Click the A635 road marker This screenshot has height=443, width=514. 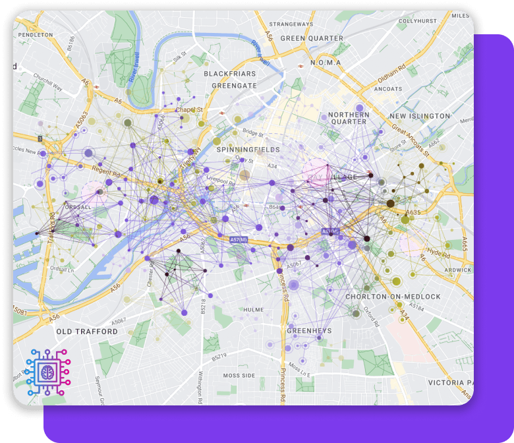413,213
